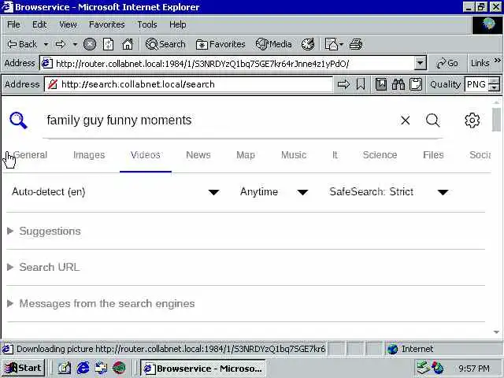Click the Browservice go arrow icon

pos(343,84)
